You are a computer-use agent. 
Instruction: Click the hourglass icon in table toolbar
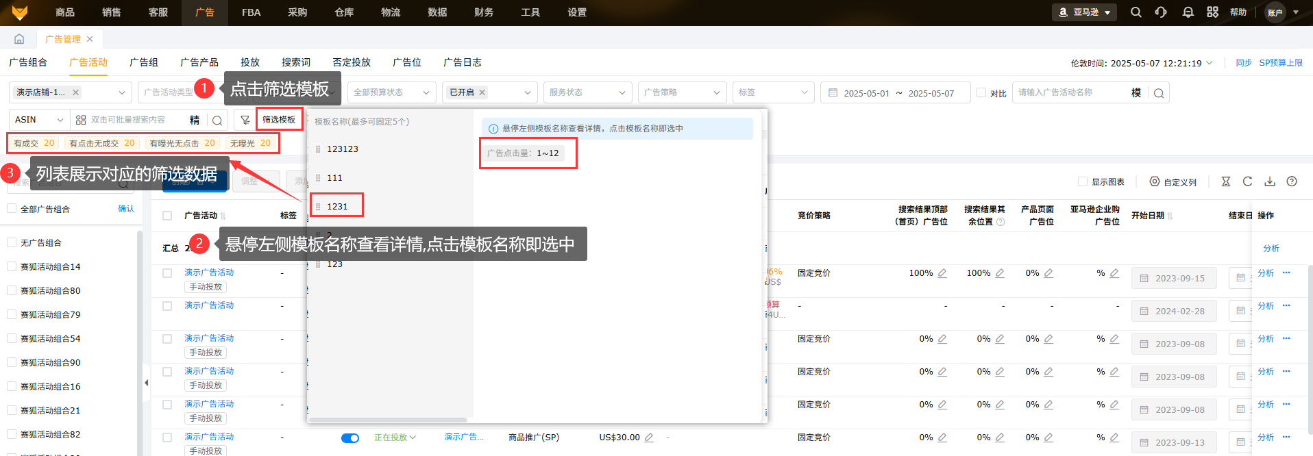[1226, 181]
